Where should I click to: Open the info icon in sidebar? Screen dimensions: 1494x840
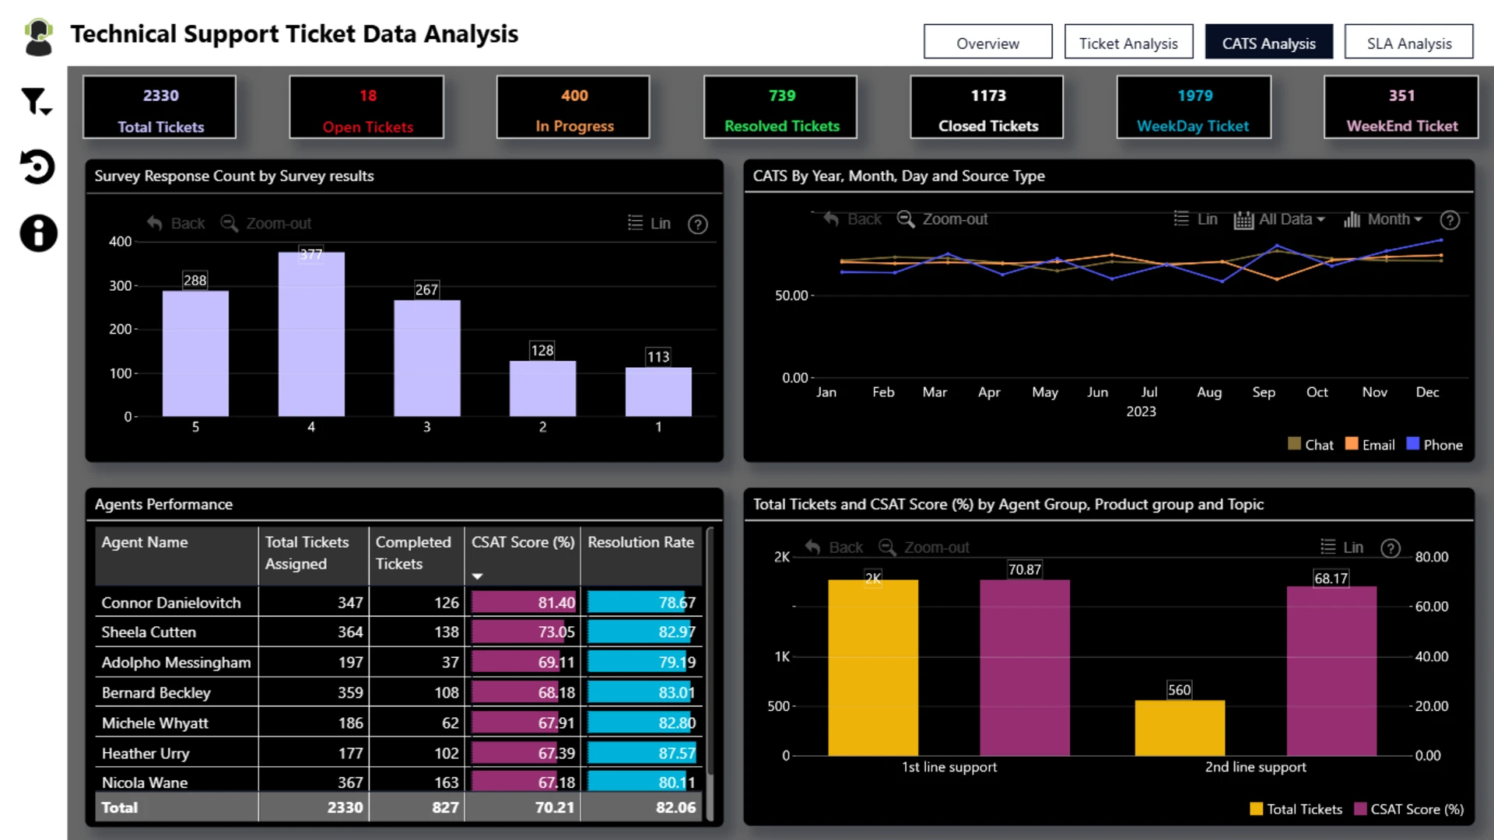click(x=38, y=233)
